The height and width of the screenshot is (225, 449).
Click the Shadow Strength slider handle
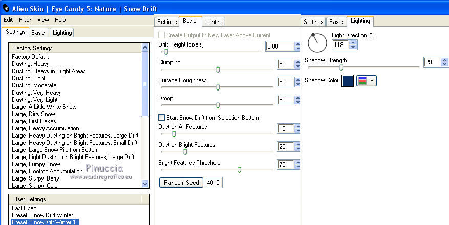(x=341, y=67)
